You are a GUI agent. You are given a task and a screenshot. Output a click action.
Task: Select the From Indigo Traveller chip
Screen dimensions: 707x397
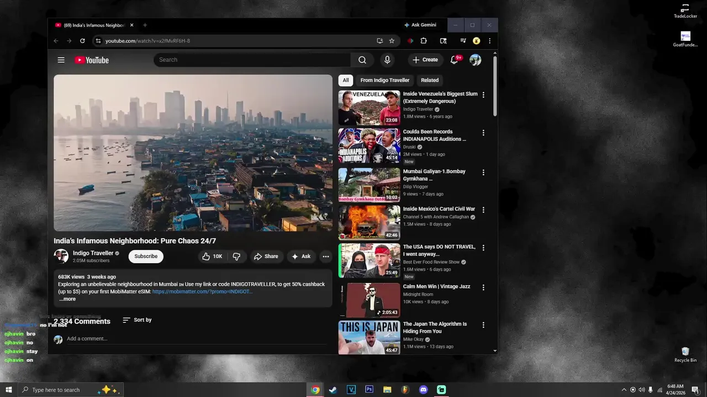click(385, 80)
